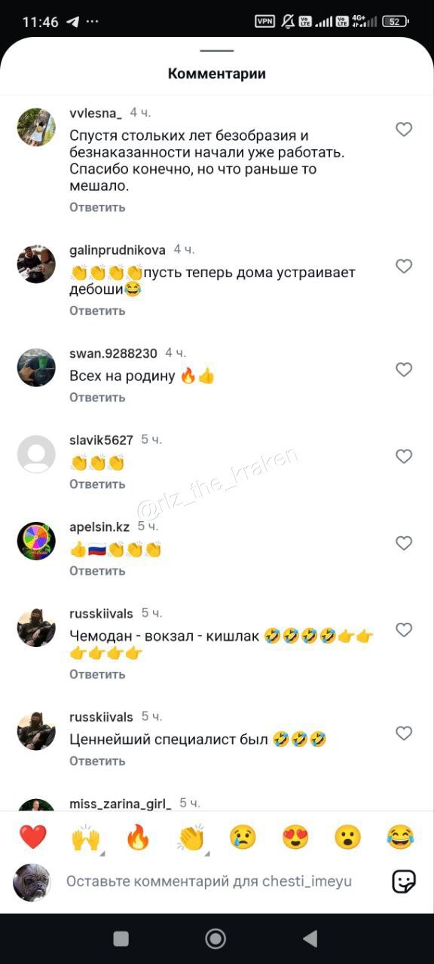Tap the drag handle above Комментарии
Viewport: 434px width, 964px height.
217,51
